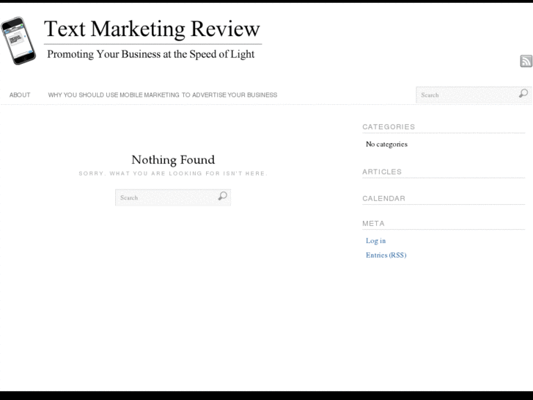Image resolution: width=533 pixels, height=400 pixels.
Task: Click the Promoting Your Business tagline
Action: click(x=151, y=54)
